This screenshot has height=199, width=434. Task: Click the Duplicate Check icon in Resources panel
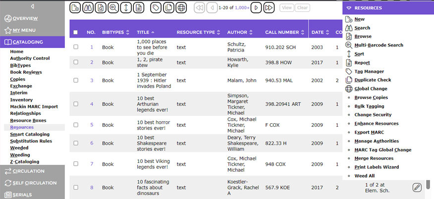point(349,80)
